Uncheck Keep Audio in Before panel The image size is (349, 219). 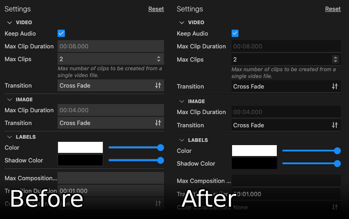click(x=61, y=33)
